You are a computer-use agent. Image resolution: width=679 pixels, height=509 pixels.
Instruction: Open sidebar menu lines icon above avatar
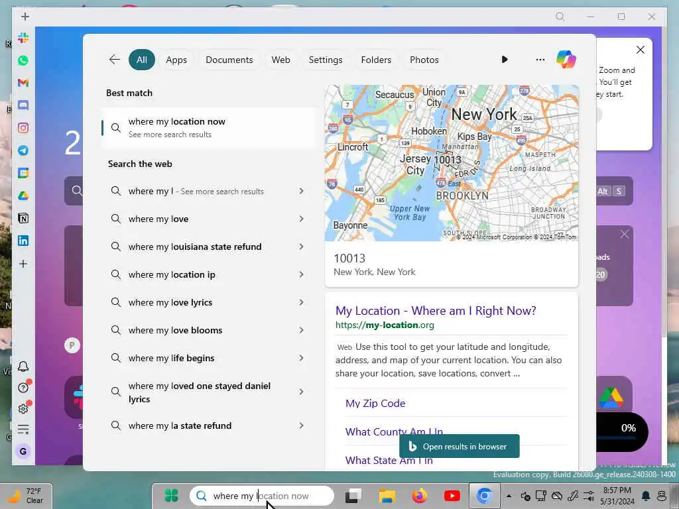23,429
